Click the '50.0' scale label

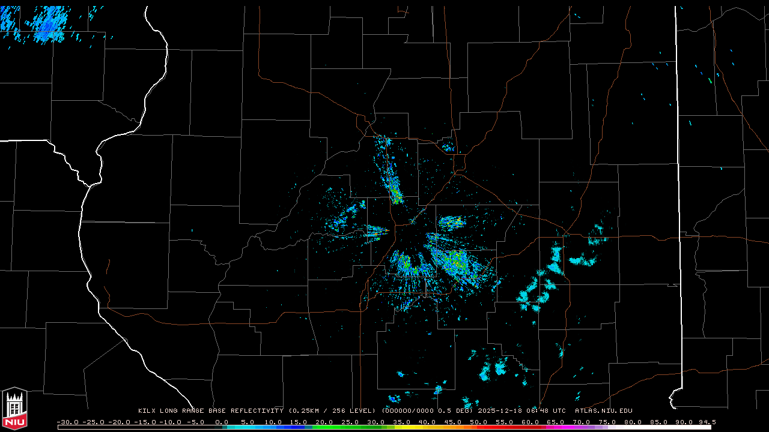click(478, 422)
